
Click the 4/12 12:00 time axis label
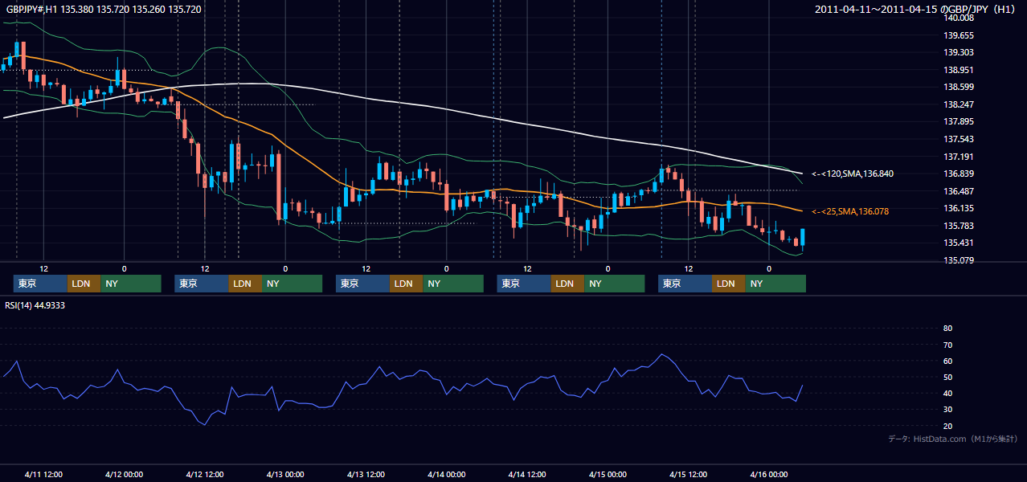coord(204,474)
